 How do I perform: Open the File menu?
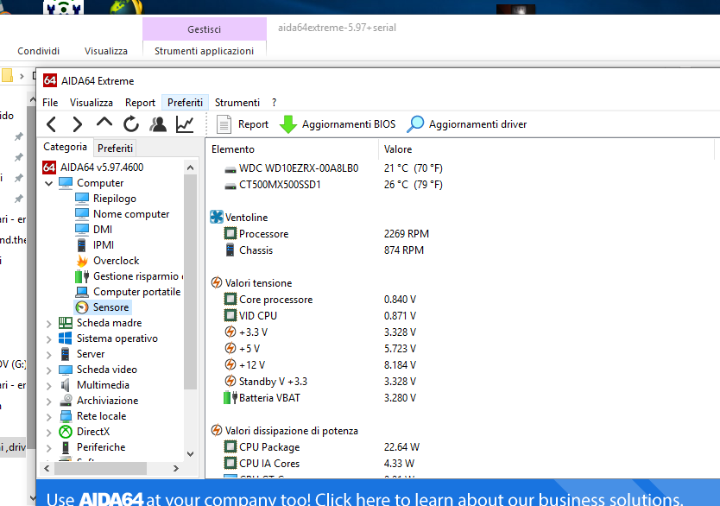point(50,103)
